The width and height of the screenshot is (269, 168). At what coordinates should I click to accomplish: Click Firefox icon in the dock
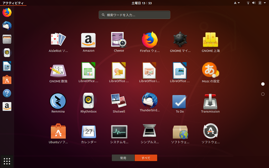coord(7,13)
